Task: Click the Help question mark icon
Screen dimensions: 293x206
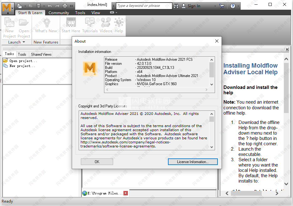Action: point(233,6)
